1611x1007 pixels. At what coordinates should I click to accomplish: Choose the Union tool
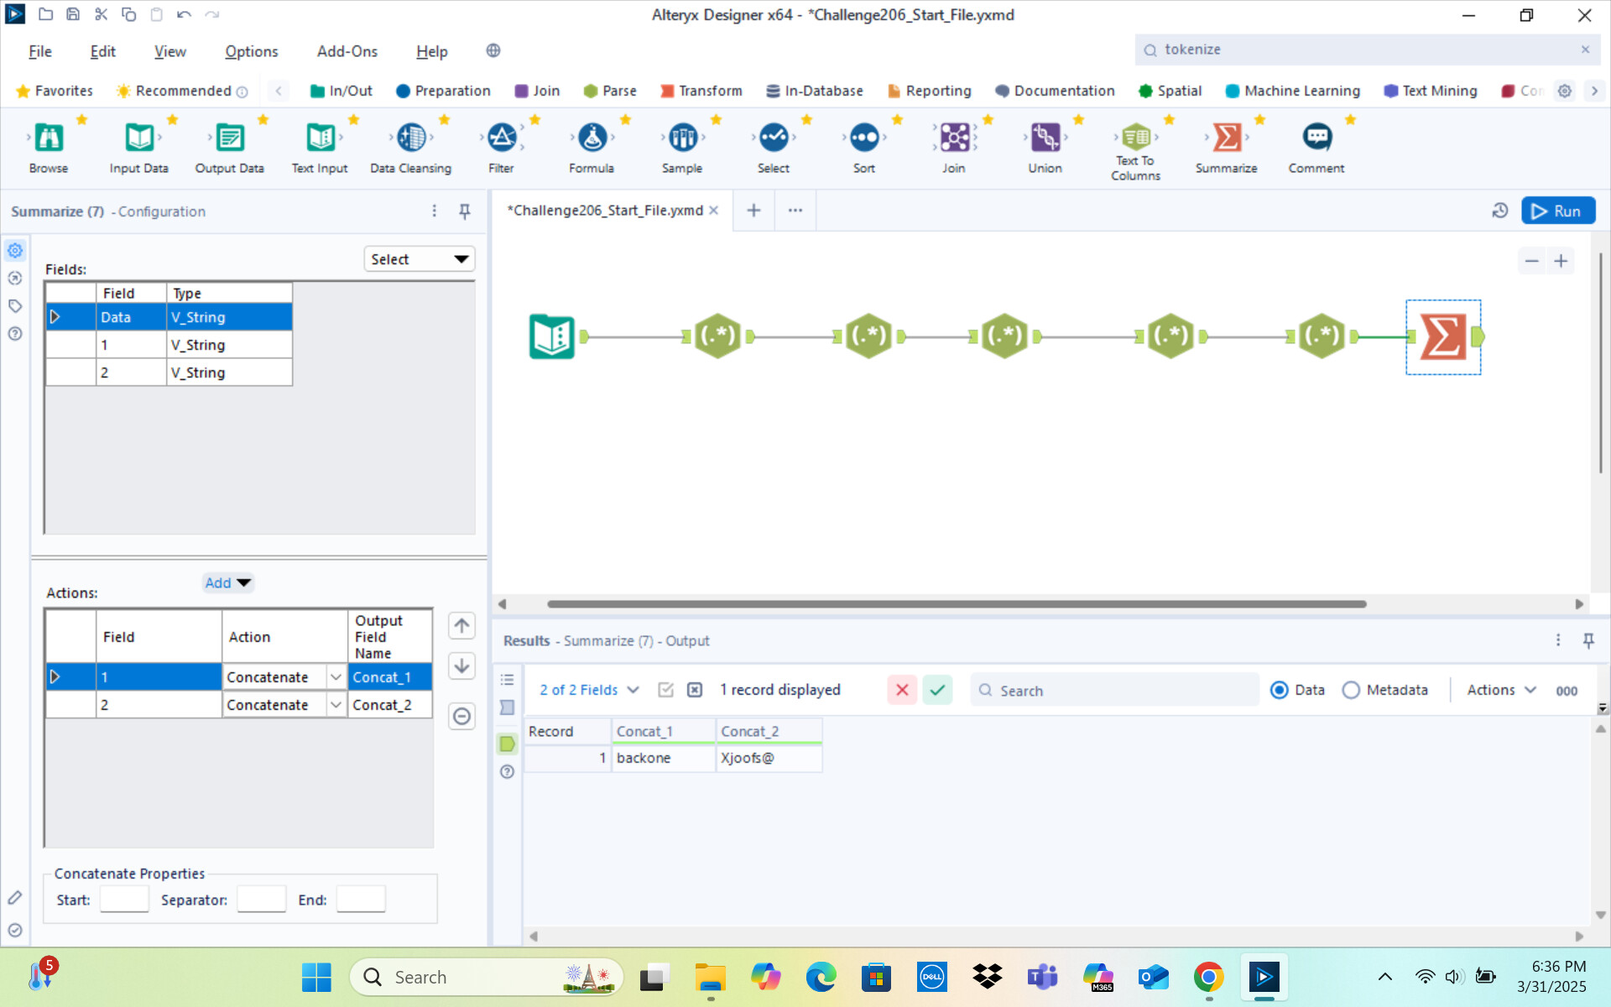(1045, 138)
